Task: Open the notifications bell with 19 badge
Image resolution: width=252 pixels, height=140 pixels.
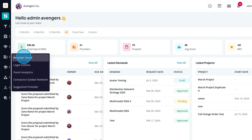Action: pos(239,6)
